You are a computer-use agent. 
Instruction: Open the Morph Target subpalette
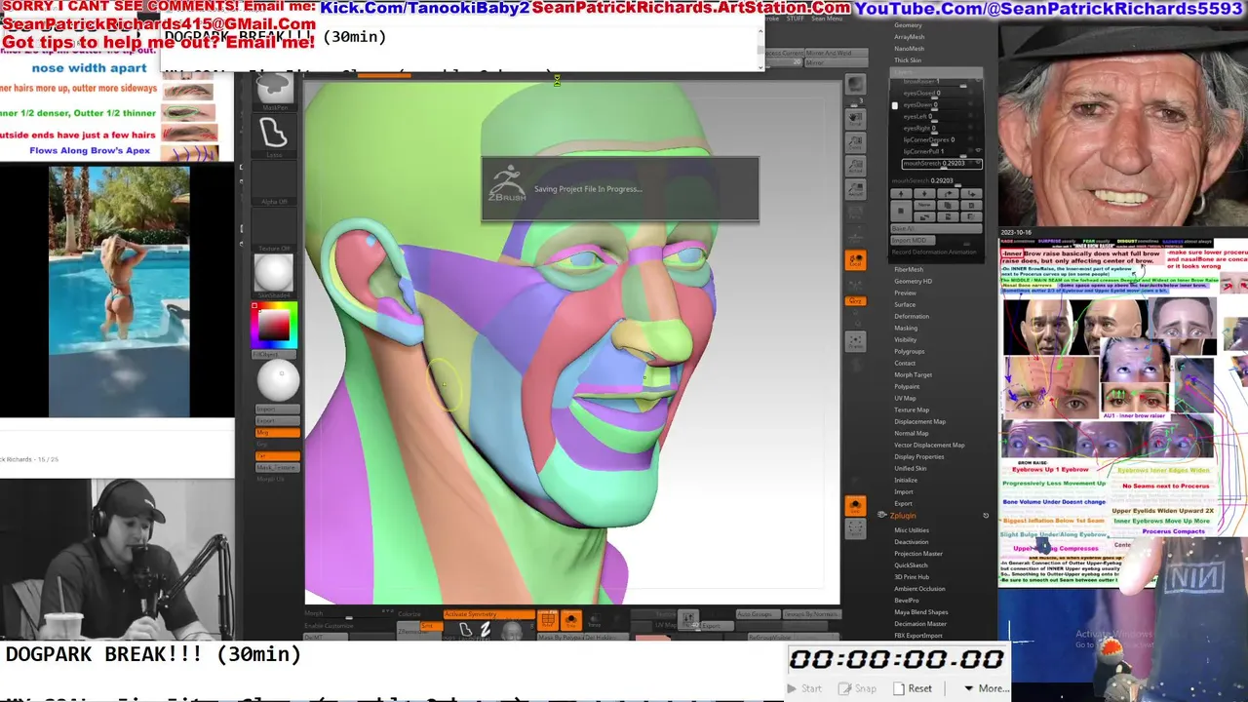pyautogui.click(x=913, y=374)
